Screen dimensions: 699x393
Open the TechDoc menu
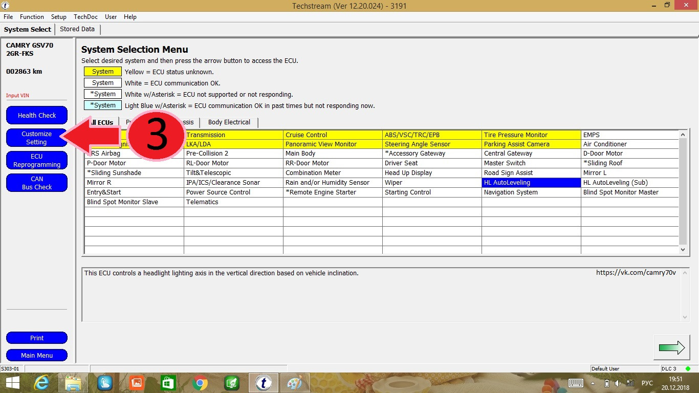[x=85, y=17]
